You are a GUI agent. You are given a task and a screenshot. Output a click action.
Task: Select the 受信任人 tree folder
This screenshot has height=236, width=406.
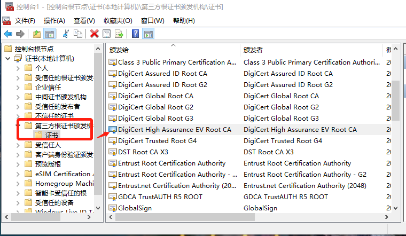(x=48, y=145)
